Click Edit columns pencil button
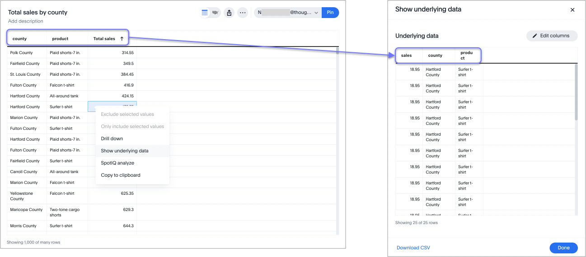 pyautogui.click(x=552, y=36)
